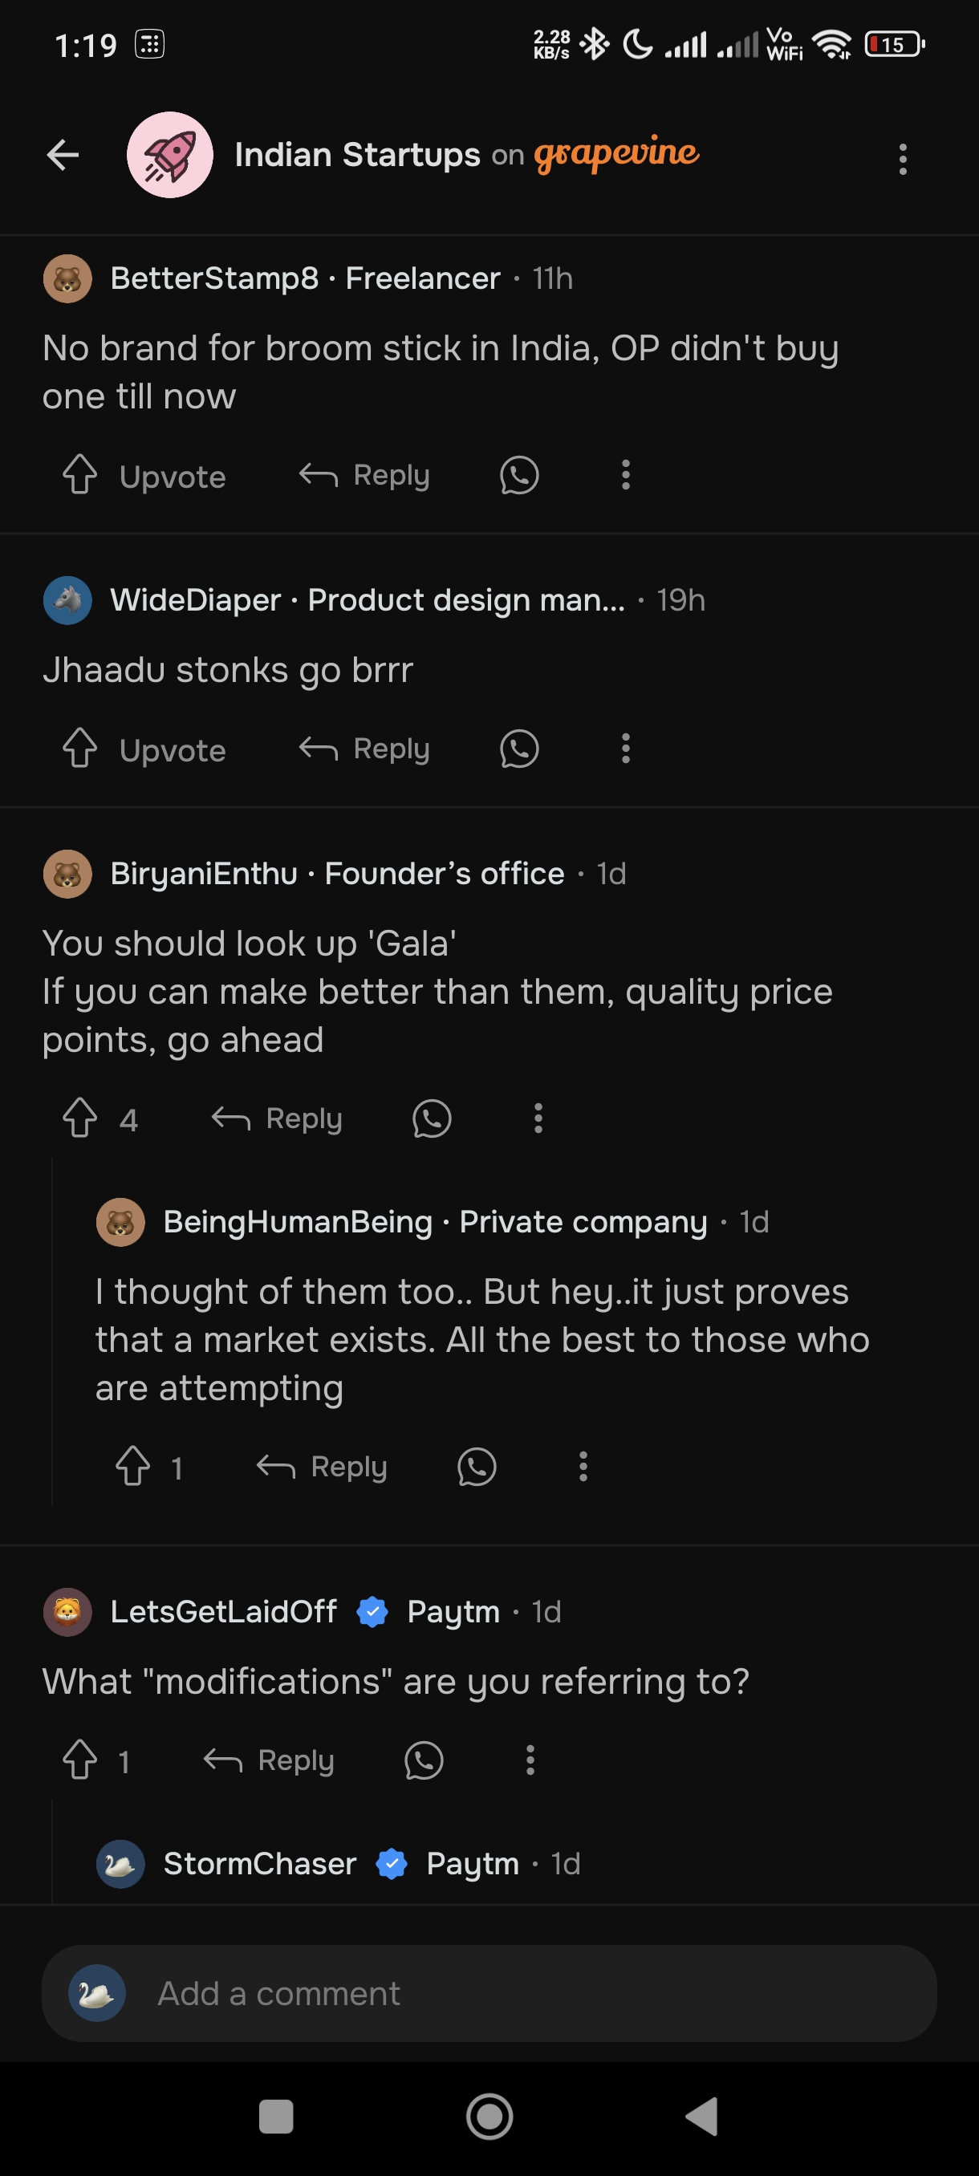Image resolution: width=979 pixels, height=2176 pixels.
Task: Upvote WideDiaper's Jhaadu stonks comment
Action: tap(81, 749)
